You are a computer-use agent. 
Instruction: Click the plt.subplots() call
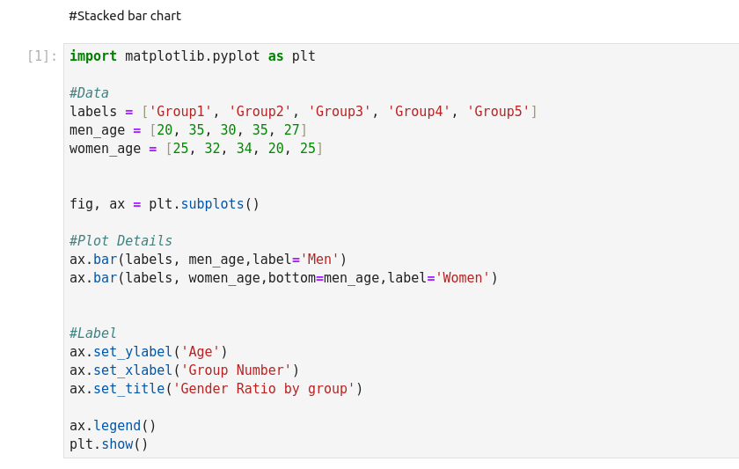click(204, 204)
